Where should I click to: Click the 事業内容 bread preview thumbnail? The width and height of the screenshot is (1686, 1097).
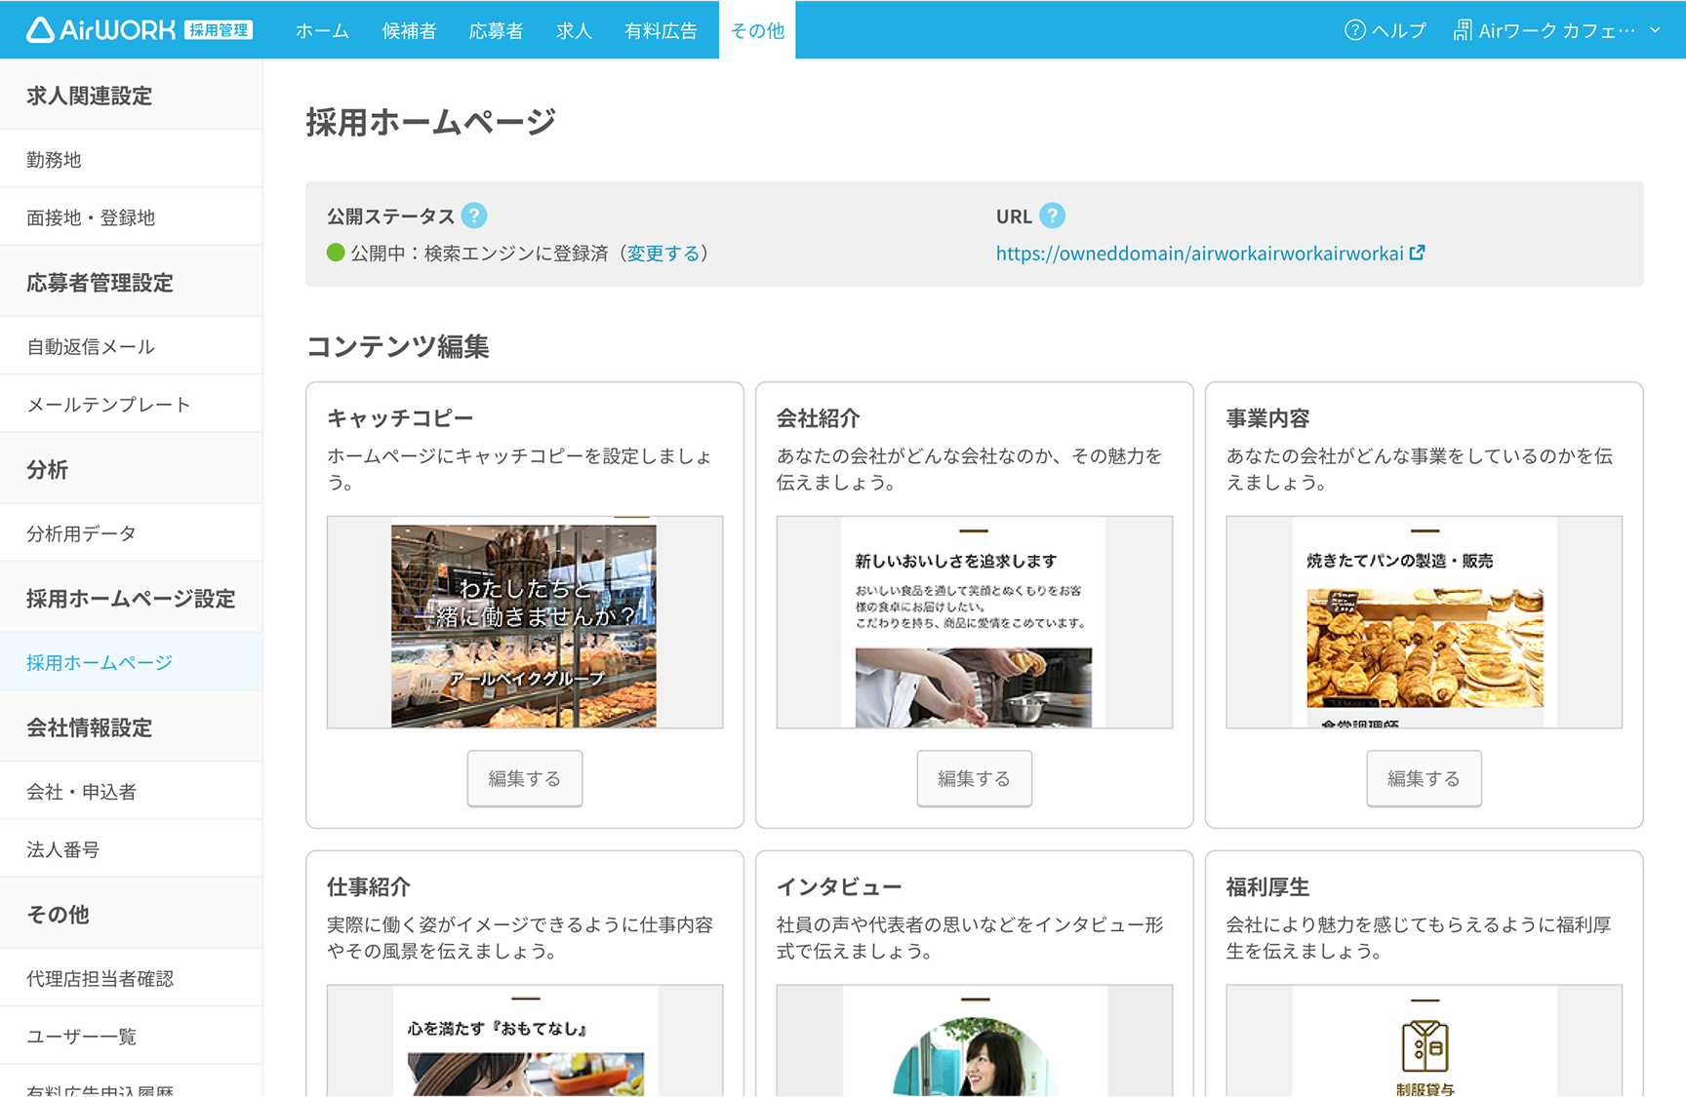[x=1425, y=622]
